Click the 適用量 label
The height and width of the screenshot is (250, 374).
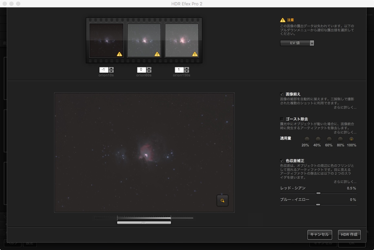(285, 138)
